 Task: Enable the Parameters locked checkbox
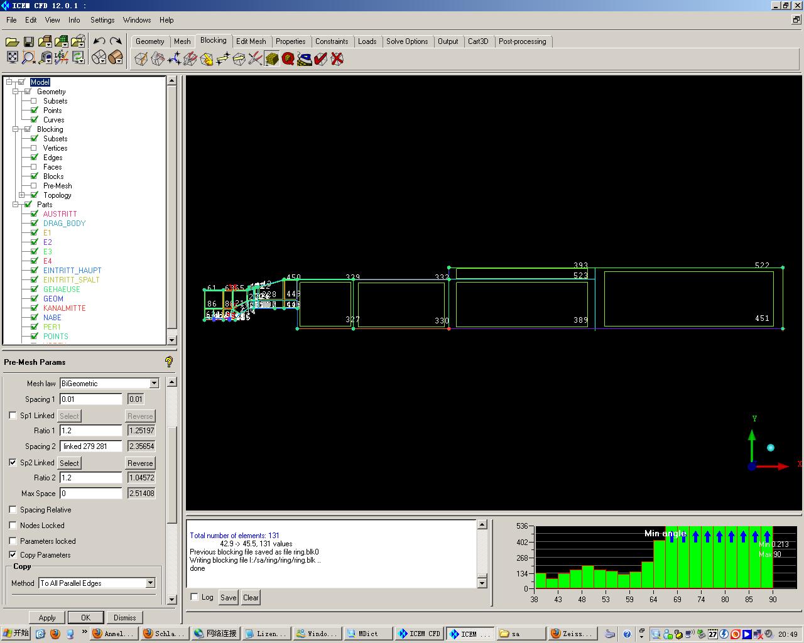point(13,541)
